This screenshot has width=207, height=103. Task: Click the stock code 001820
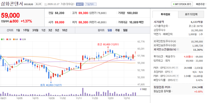point(28,4)
